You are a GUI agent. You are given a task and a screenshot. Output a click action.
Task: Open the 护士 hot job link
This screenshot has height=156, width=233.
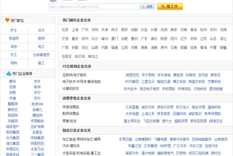[x=14, y=30]
